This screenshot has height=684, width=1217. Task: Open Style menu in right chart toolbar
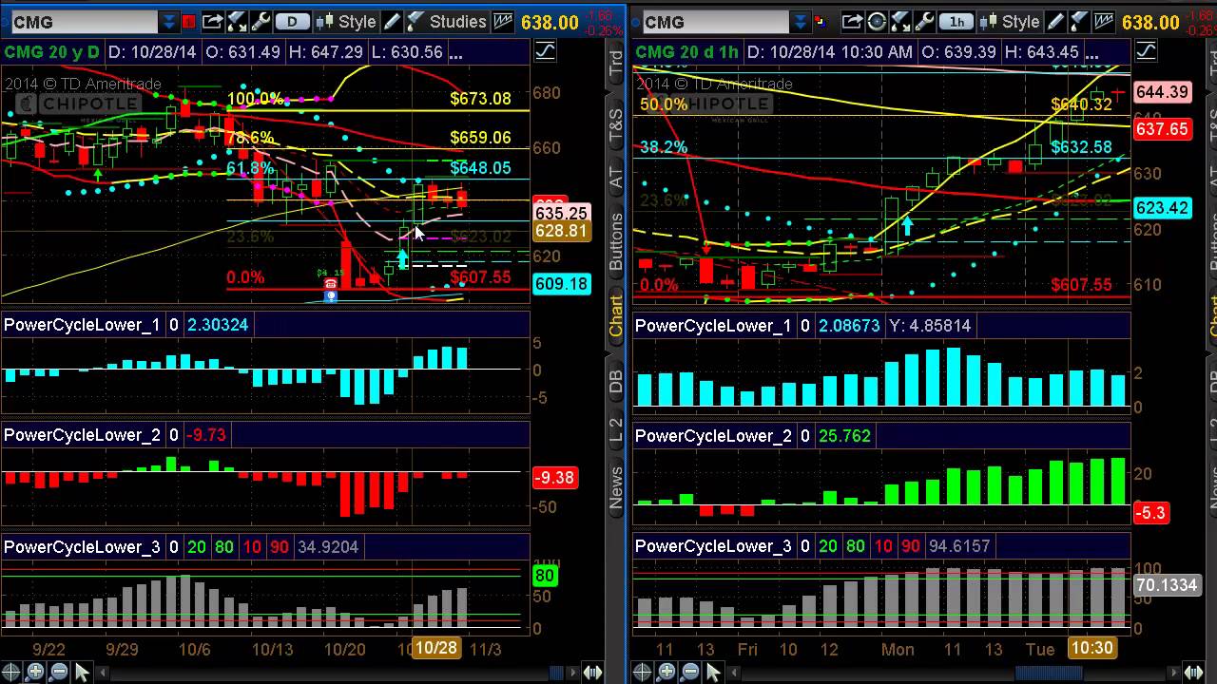click(1010, 21)
